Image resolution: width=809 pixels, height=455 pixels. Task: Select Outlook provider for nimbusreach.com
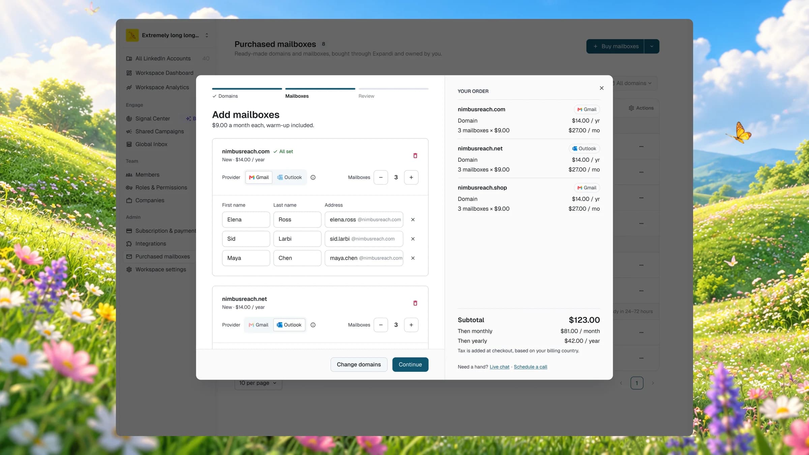point(290,177)
